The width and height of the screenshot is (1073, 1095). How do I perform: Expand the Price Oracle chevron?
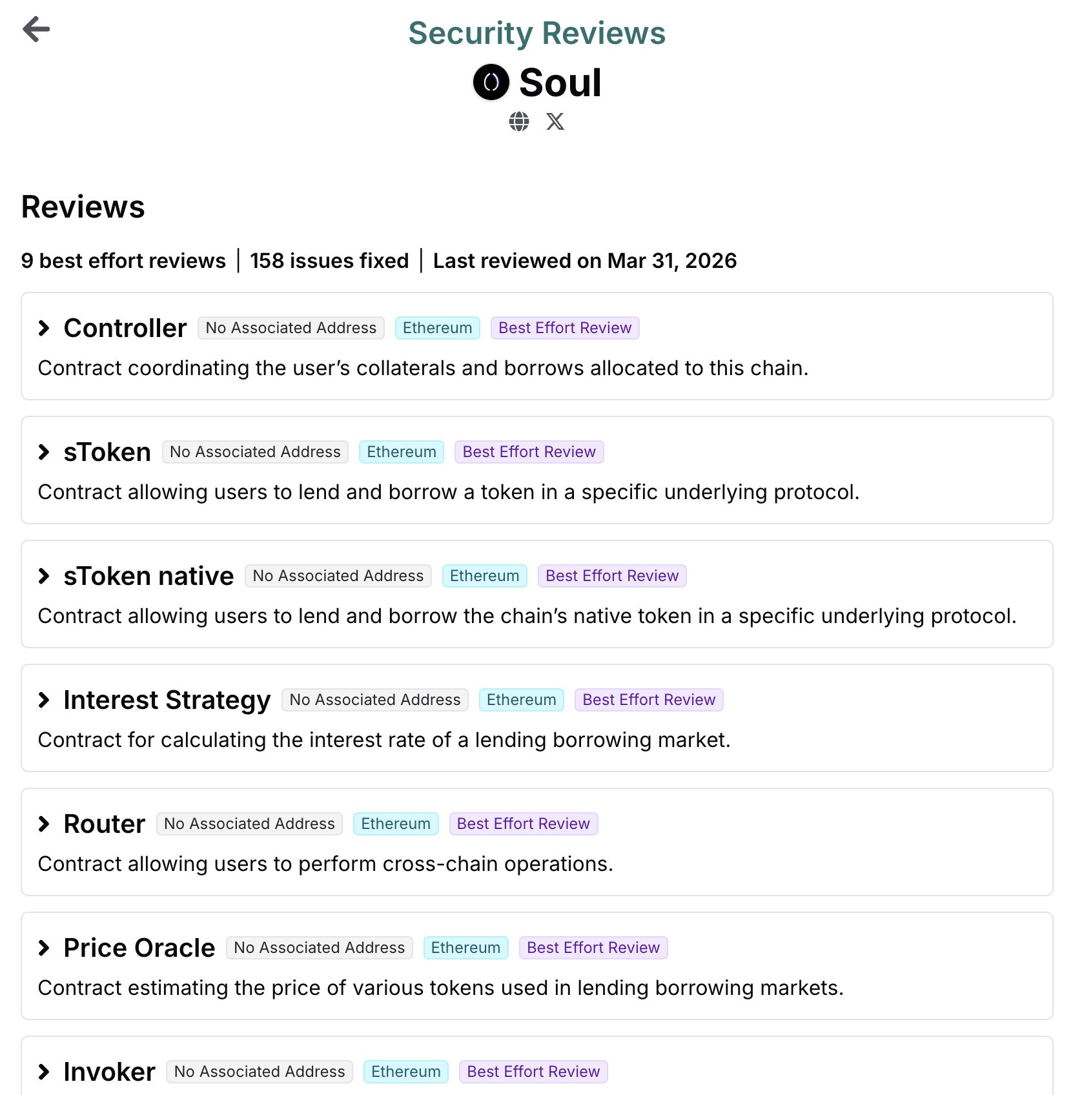coord(44,948)
